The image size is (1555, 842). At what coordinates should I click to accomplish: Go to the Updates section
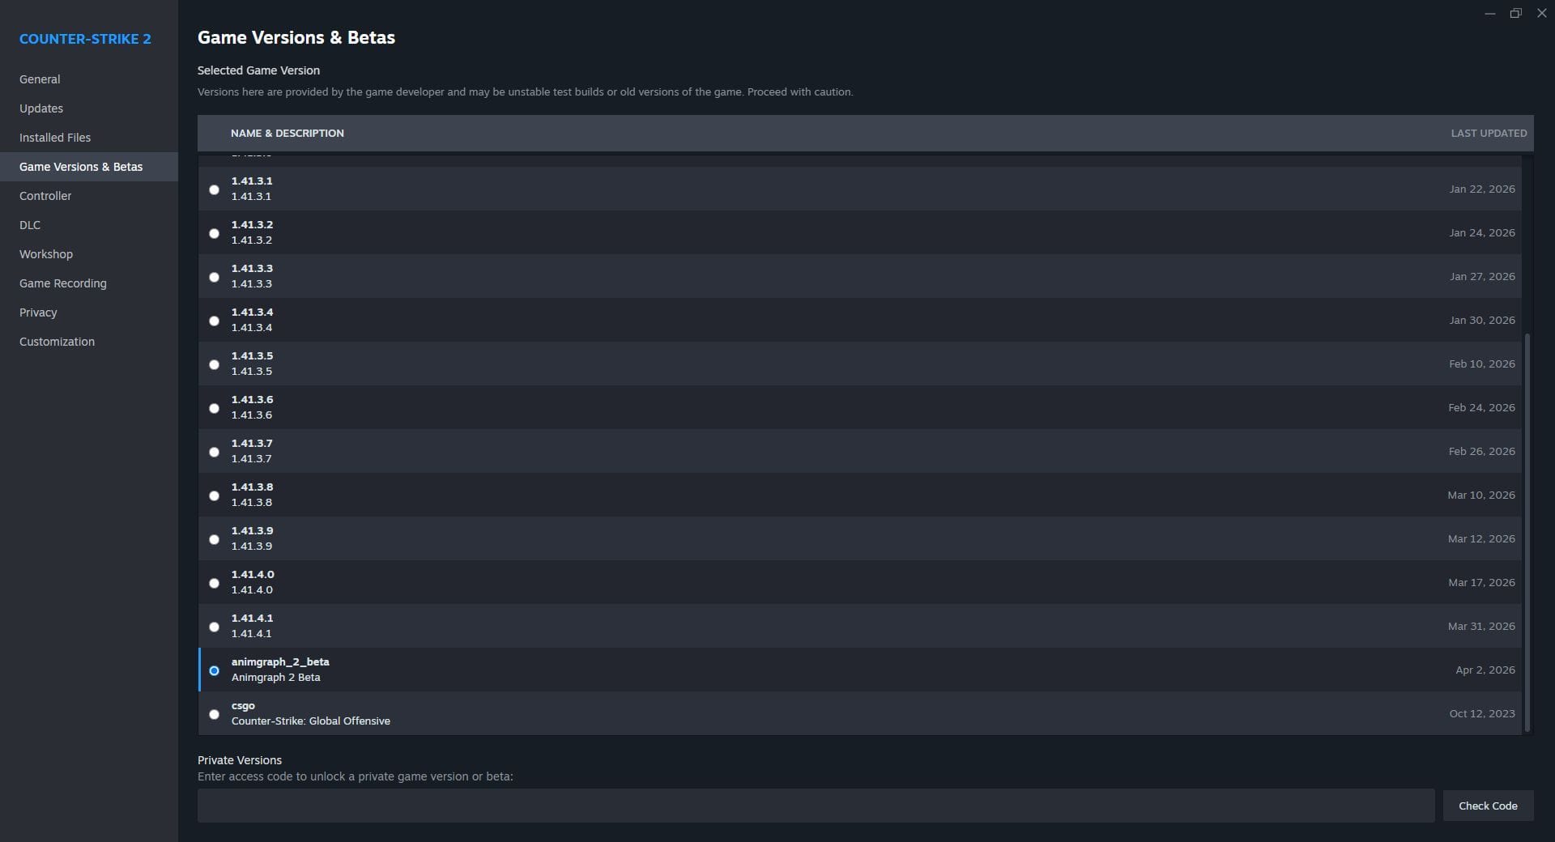(x=41, y=108)
